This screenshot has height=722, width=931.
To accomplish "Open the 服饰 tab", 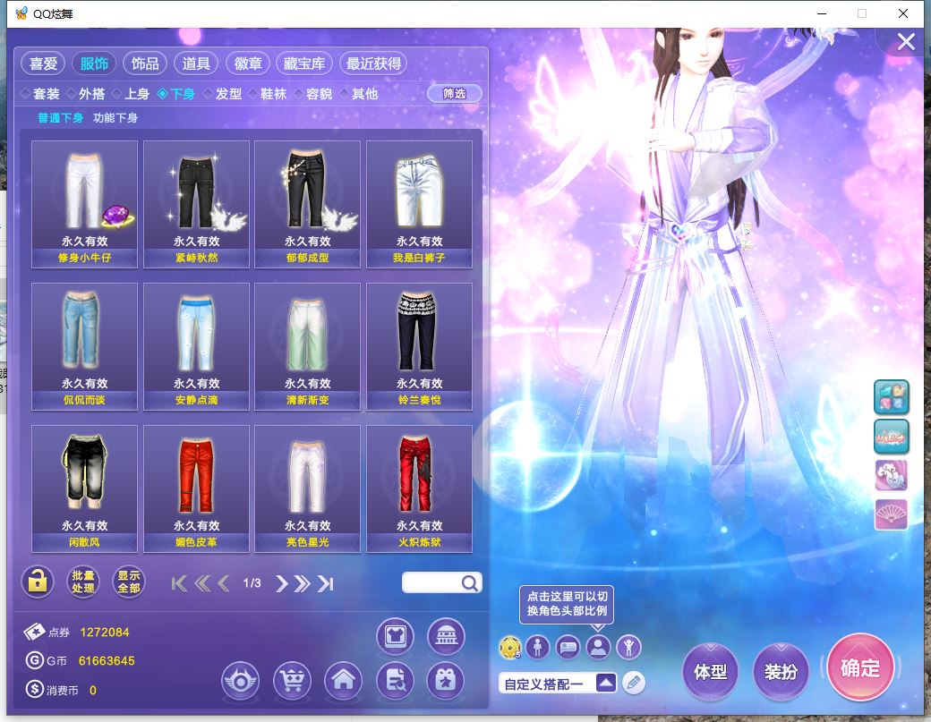I will tap(94, 64).
